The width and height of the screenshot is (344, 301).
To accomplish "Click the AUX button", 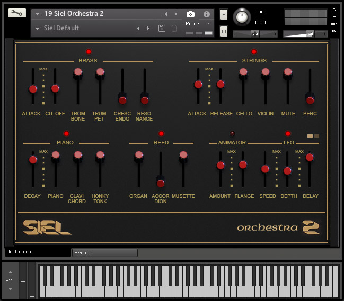I will [334, 24].
